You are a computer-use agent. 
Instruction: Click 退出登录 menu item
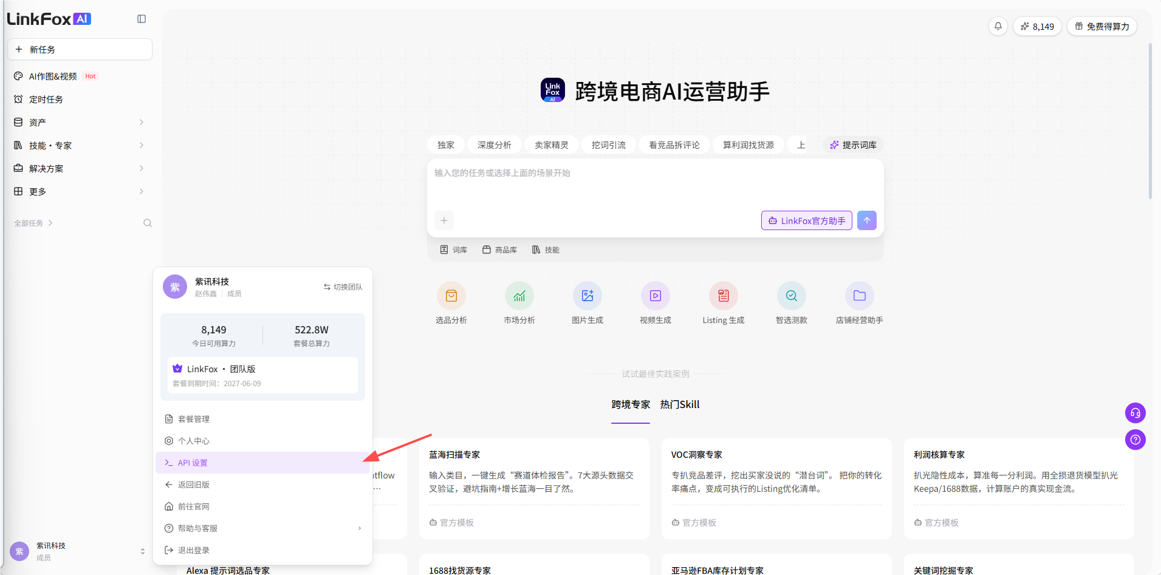pyautogui.click(x=262, y=550)
